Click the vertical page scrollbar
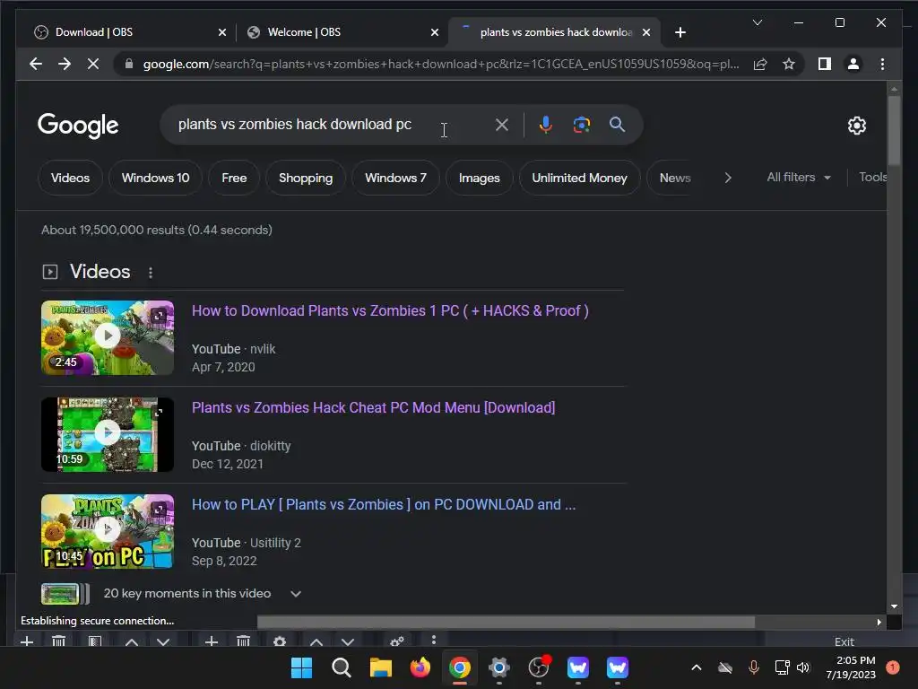The width and height of the screenshot is (918, 689). 894,130
